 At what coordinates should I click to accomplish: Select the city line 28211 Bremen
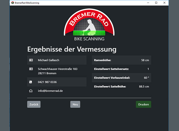click(x=47, y=73)
